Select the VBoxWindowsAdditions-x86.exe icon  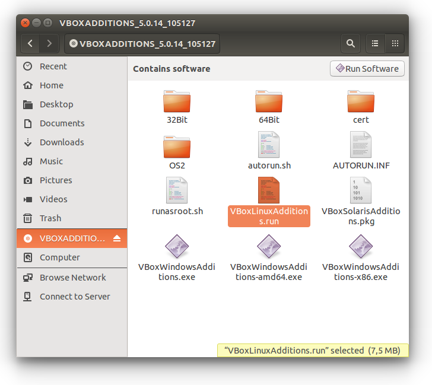coord(361,246)
